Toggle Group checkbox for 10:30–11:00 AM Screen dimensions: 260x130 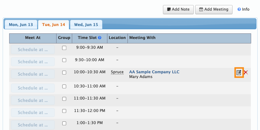tap(64, 86)
